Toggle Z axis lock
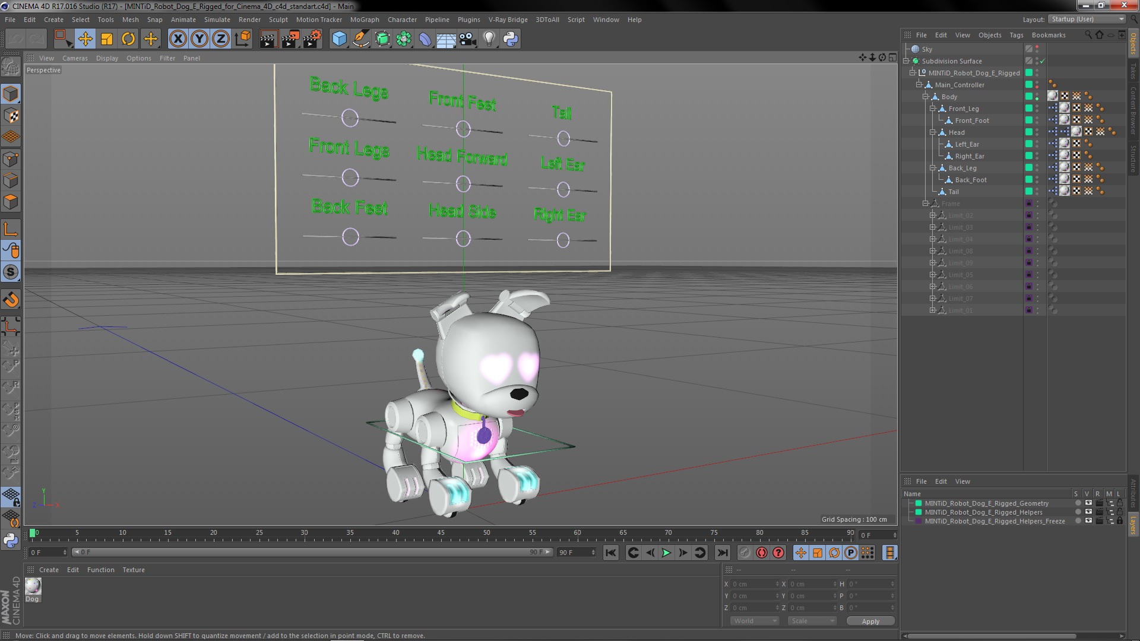The width and height of the screenshot is (1140, 641). coord(221,39)
